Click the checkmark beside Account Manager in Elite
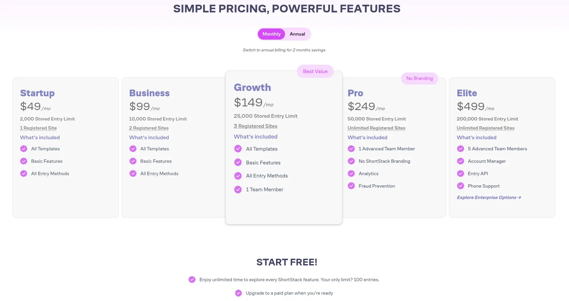Image resolution: width=569 pixels, height=301 pixels. [460, 161]
